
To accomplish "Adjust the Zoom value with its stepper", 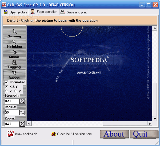I will 22,124.
